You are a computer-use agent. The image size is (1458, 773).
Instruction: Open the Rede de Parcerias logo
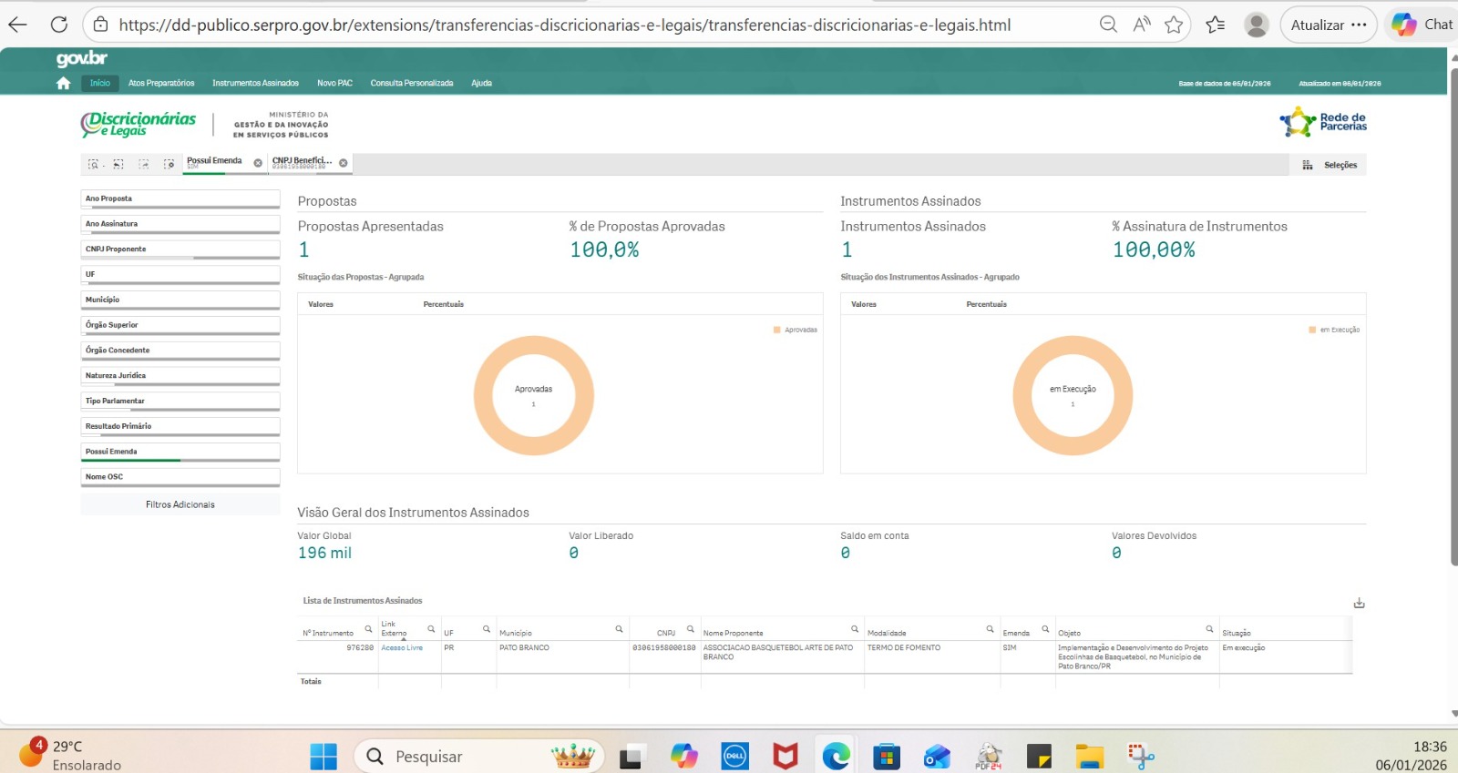click(1323, 122)
